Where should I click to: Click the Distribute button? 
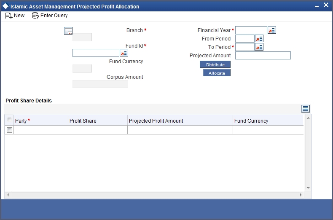click(x=215, y=64)
